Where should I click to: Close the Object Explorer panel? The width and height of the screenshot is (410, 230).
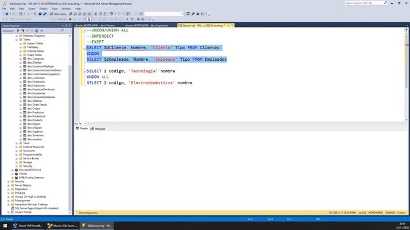point(70,26)
